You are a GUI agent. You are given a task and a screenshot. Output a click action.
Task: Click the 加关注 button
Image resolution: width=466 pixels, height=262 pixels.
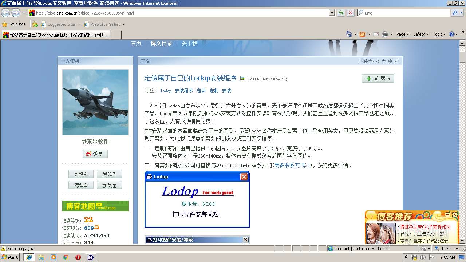pos(109,186)
